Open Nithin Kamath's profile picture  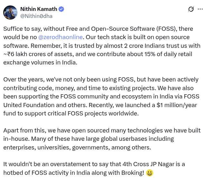10,13
